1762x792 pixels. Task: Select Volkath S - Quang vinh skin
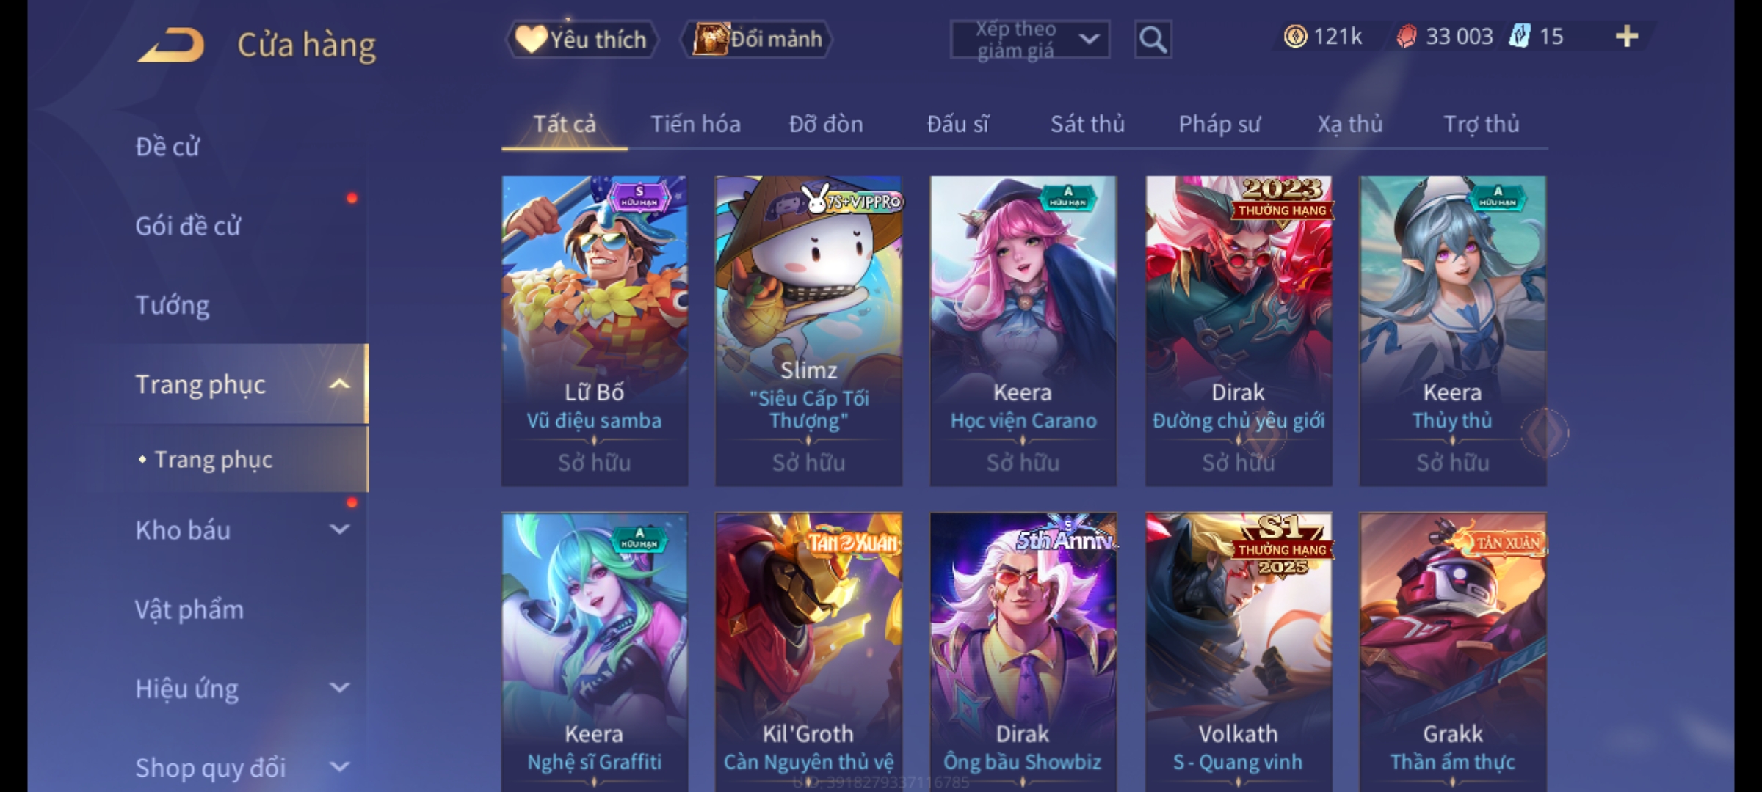[x=1239, y=652]
